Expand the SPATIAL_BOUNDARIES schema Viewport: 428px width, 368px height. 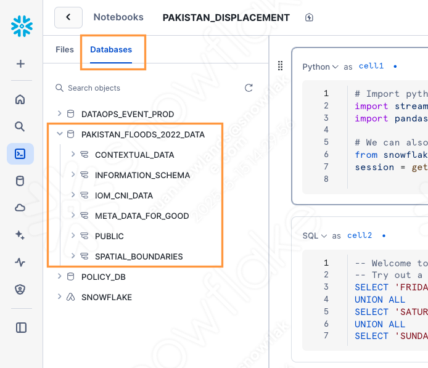pyautogui.click(x=73, y=256)
